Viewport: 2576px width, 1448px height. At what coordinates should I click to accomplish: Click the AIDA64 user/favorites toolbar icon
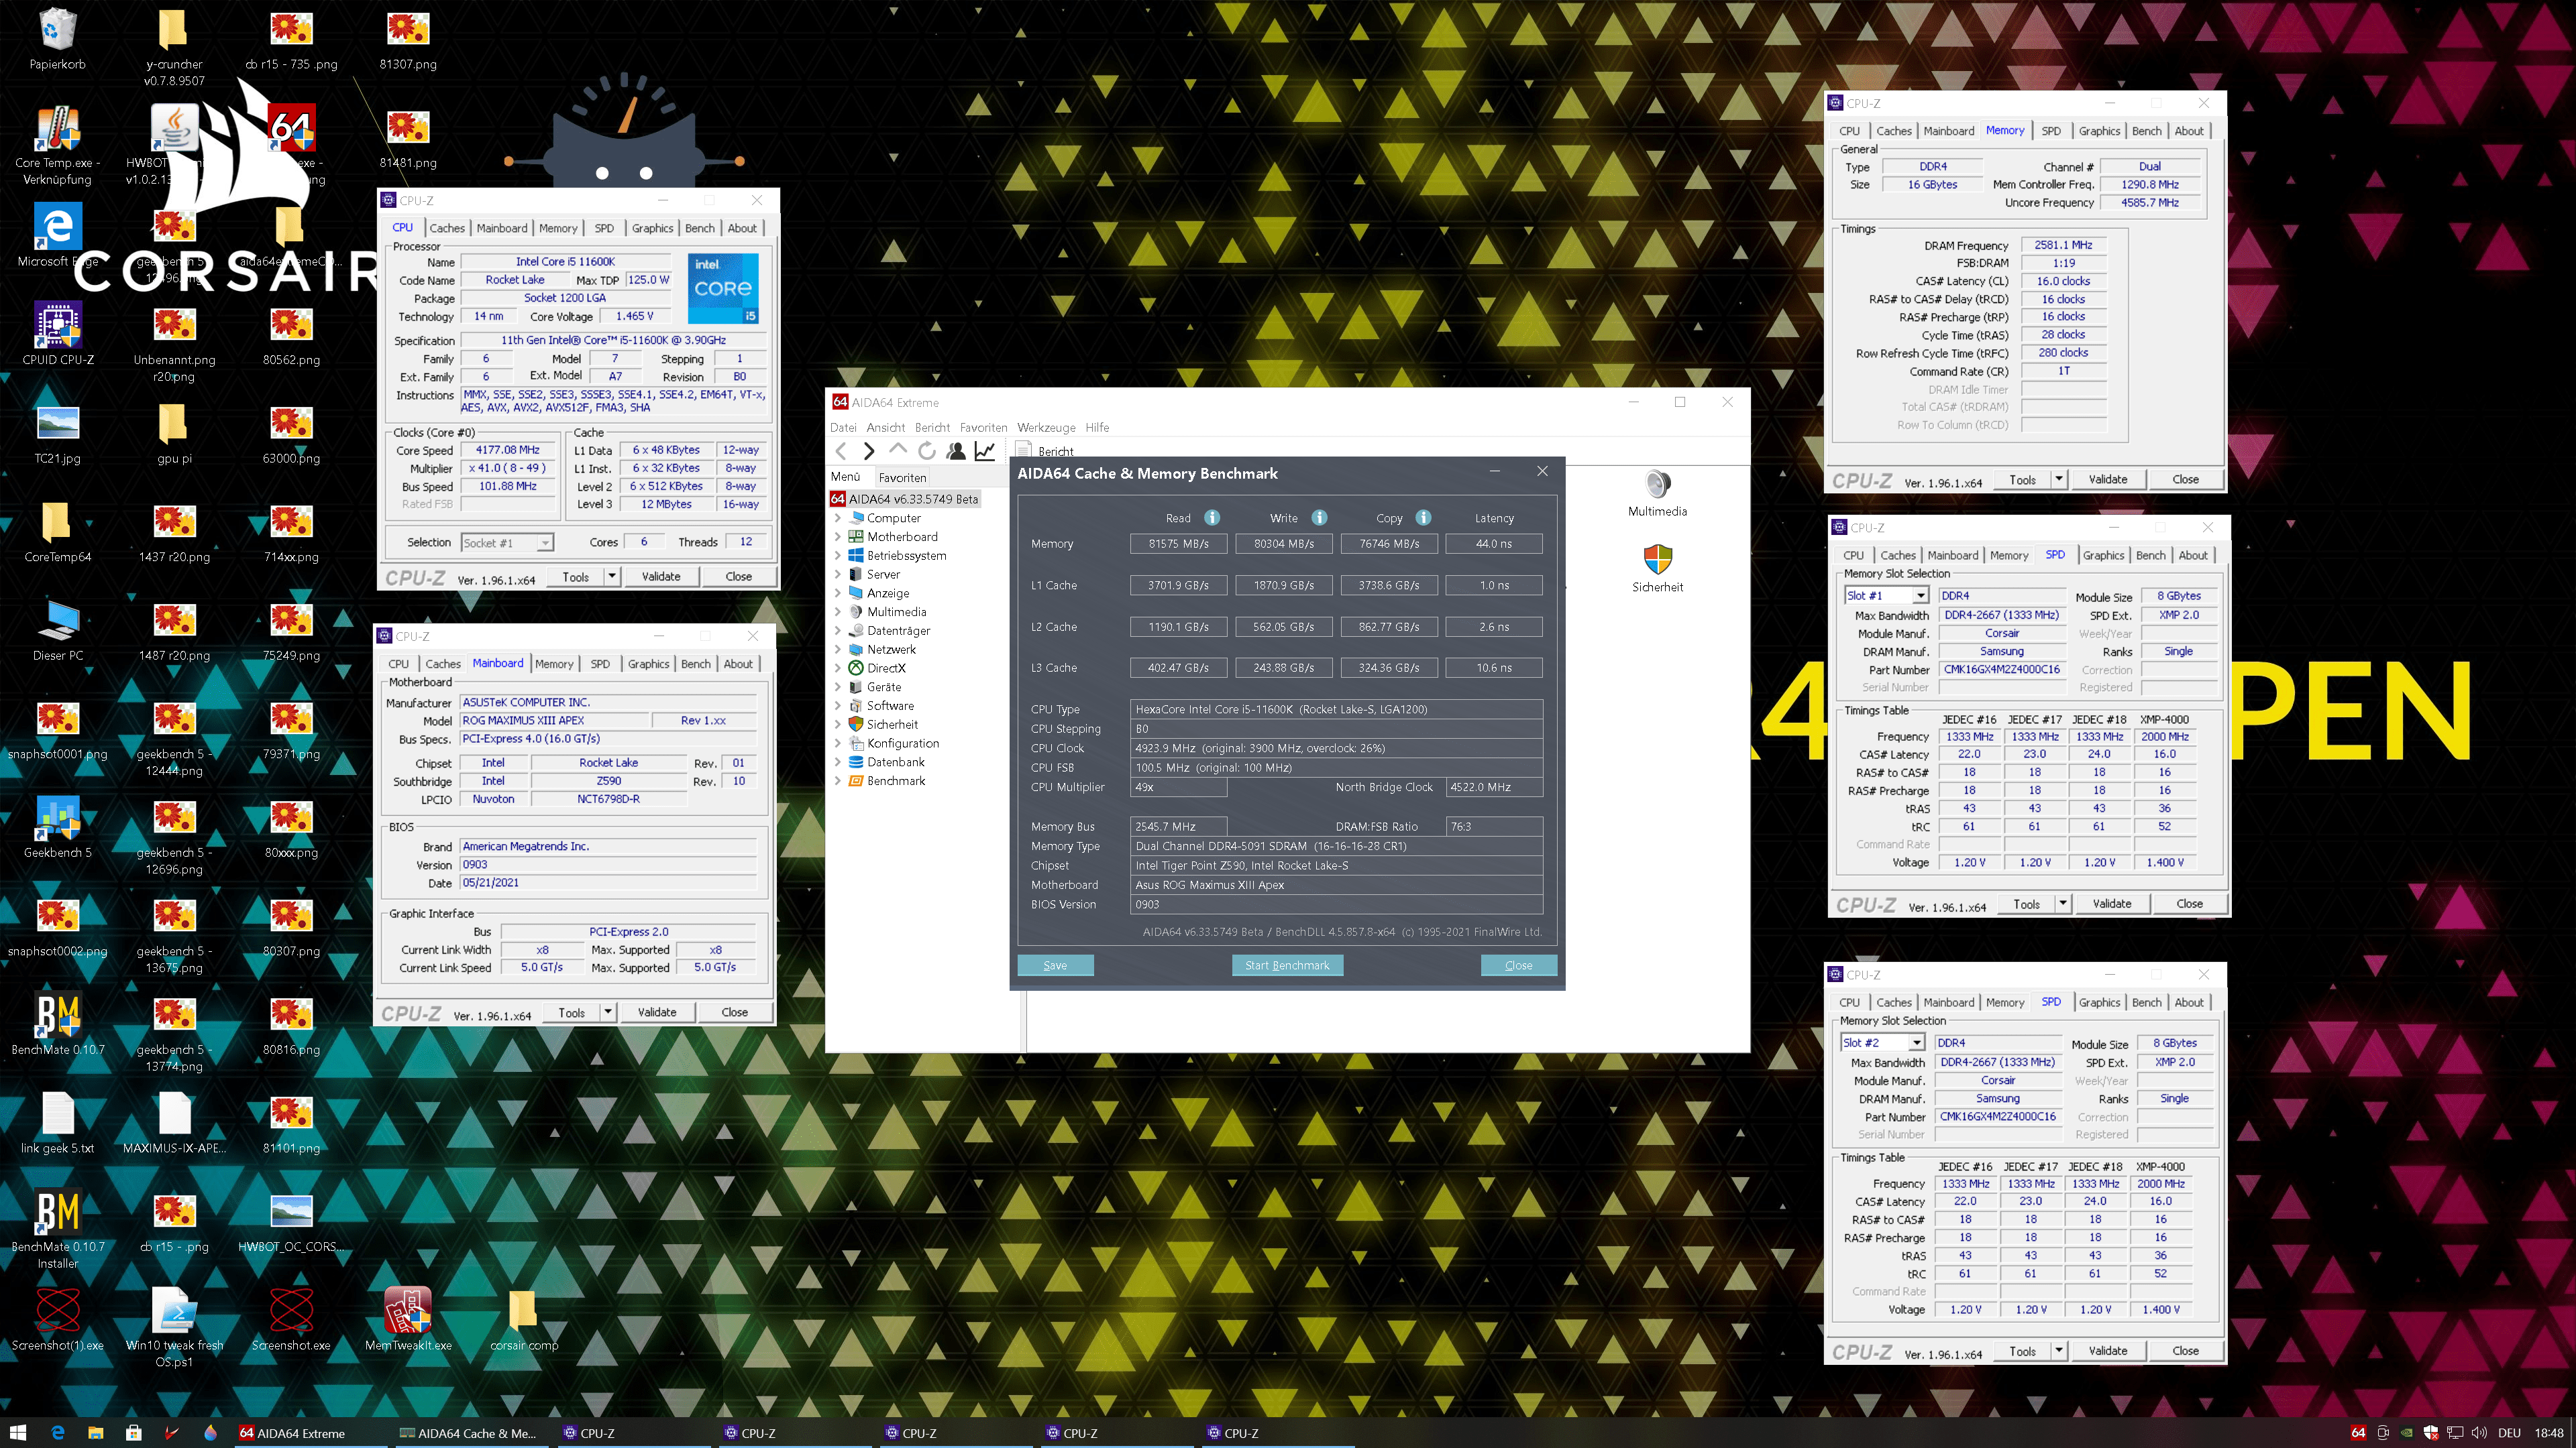pos(956,452)
